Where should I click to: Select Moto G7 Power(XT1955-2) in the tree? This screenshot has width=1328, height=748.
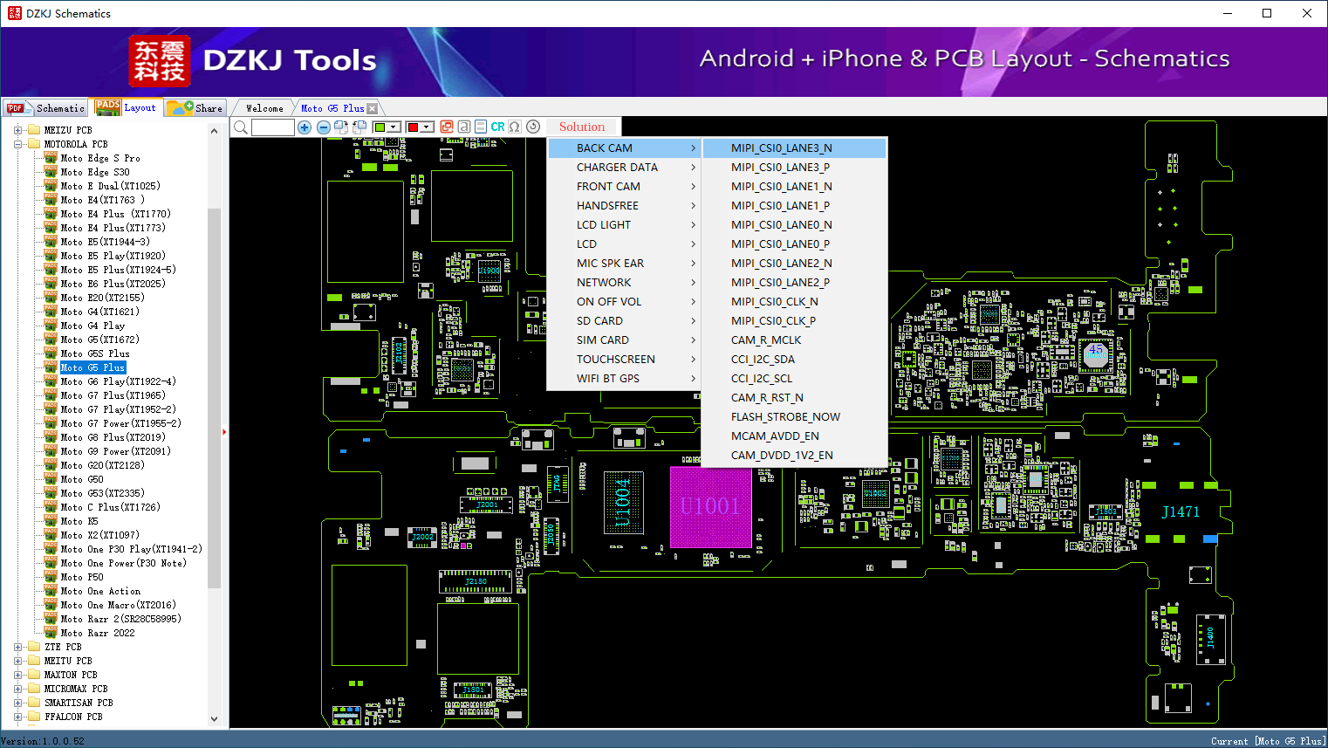click(120, 423)
